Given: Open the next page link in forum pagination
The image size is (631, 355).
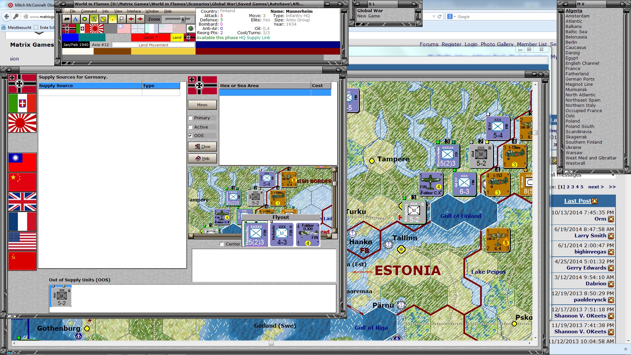Looking at the screenshot, I should (x=596, y=187).
